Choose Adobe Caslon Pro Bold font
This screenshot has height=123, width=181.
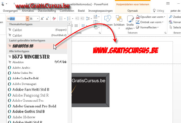coord(37,78)
